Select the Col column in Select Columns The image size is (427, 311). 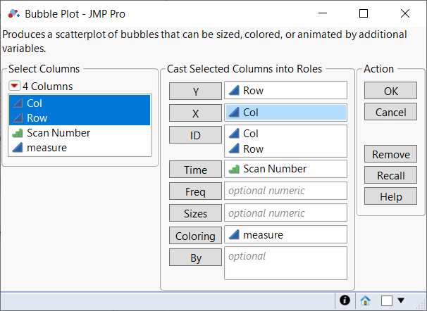[x=35, y=103]
